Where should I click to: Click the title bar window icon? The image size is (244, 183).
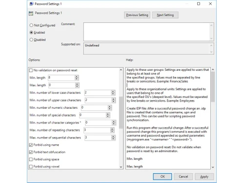(31, 4)
